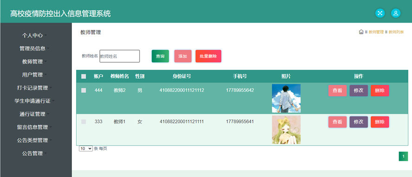Click the gender cell 男
The height and width of the screenshot is (177, 412).
[x=140, y=90]
